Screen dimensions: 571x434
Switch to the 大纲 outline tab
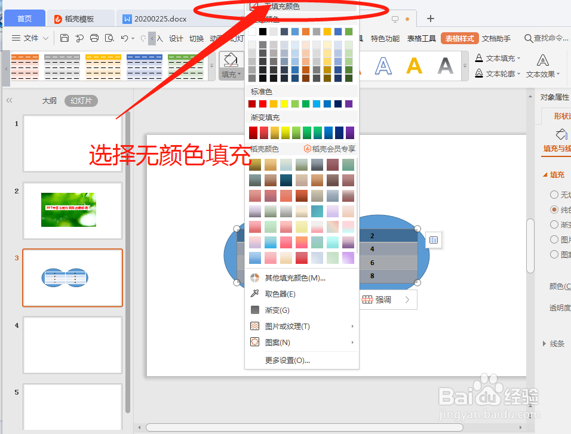pyautogui.click(x=49, y=100)
